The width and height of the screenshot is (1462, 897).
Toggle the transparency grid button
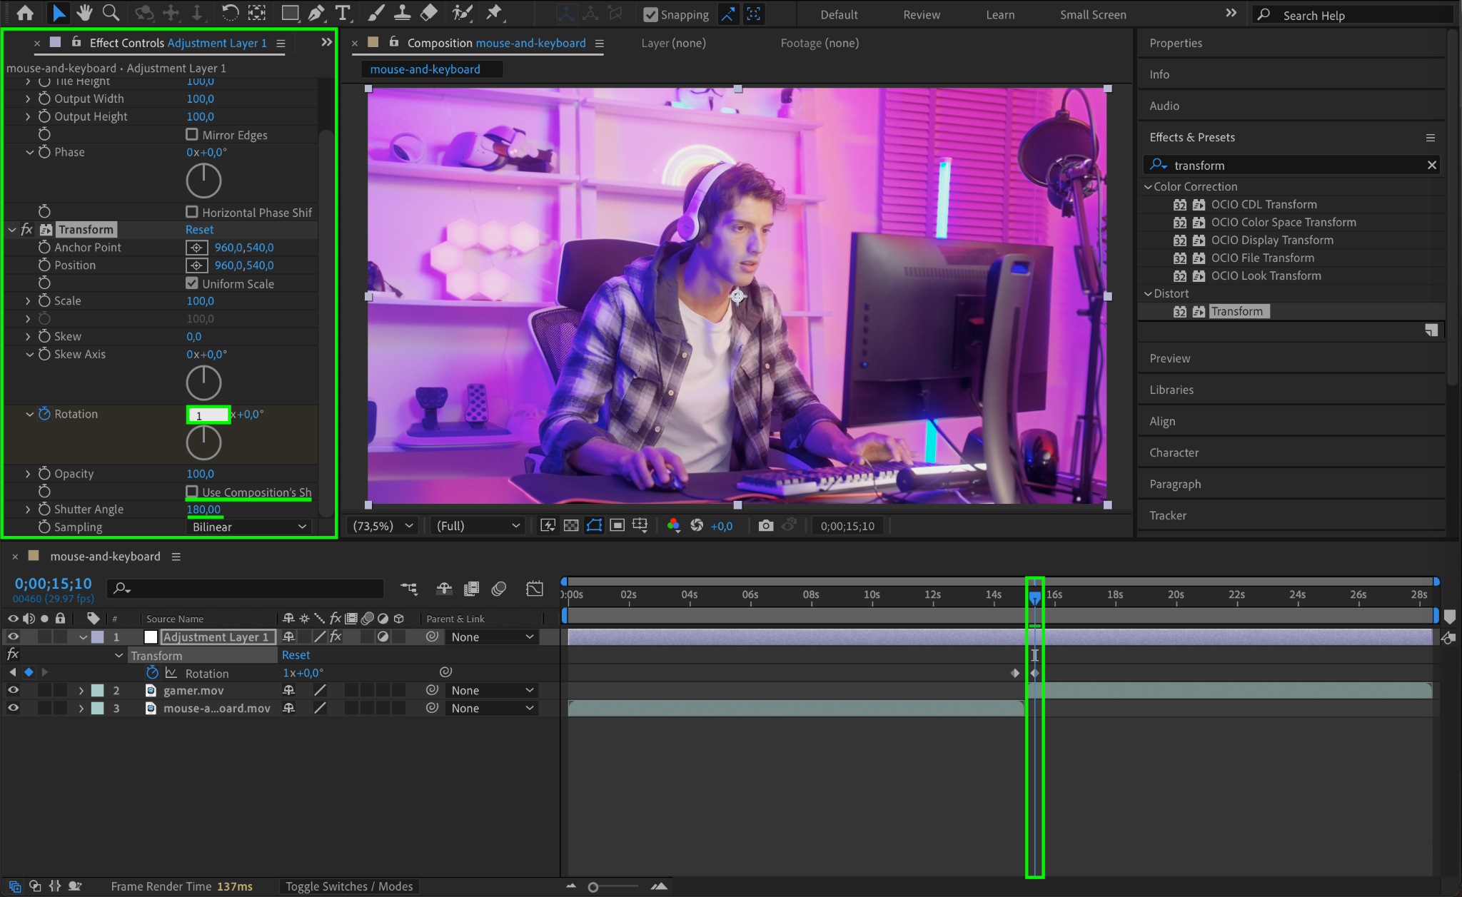[571, 526]
